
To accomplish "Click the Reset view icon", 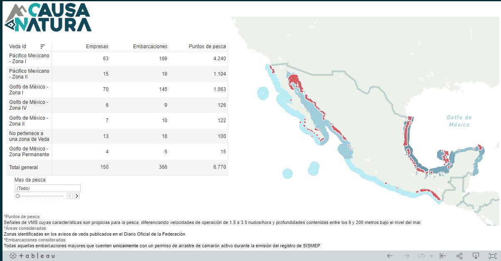I will pos(443,256).
